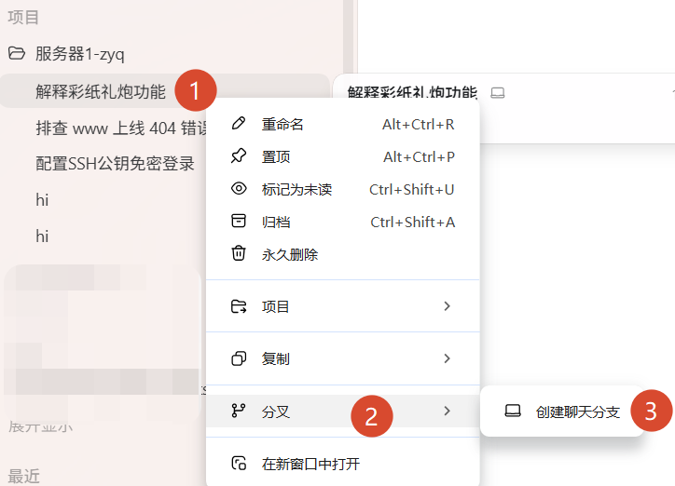675x486 pixels.
Task: Select 归档 from the context menu
Action: pyautogui.click(x=343, y=223)
